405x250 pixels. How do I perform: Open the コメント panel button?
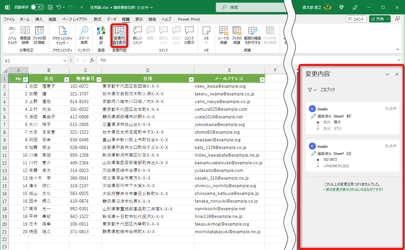tap(356, 19)
